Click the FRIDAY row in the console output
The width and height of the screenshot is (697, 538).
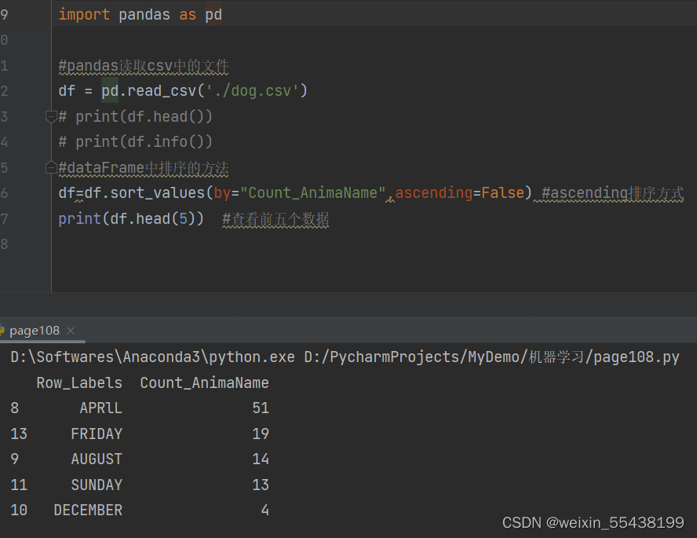[x=97, y=434]
